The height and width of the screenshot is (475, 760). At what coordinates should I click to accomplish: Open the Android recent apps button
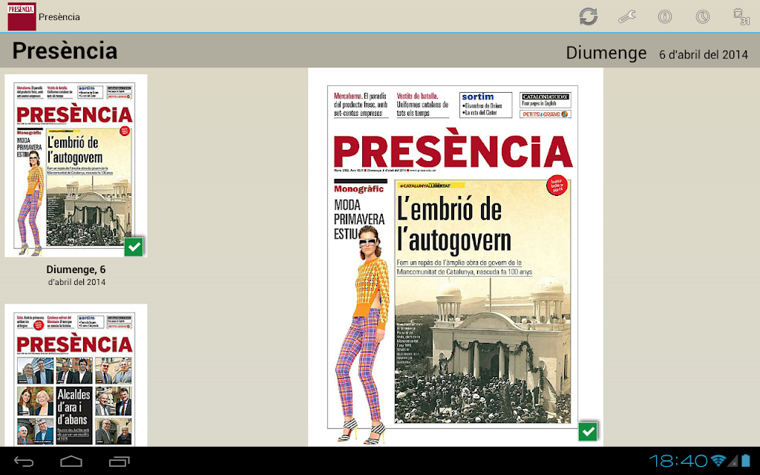coord(119,462)
